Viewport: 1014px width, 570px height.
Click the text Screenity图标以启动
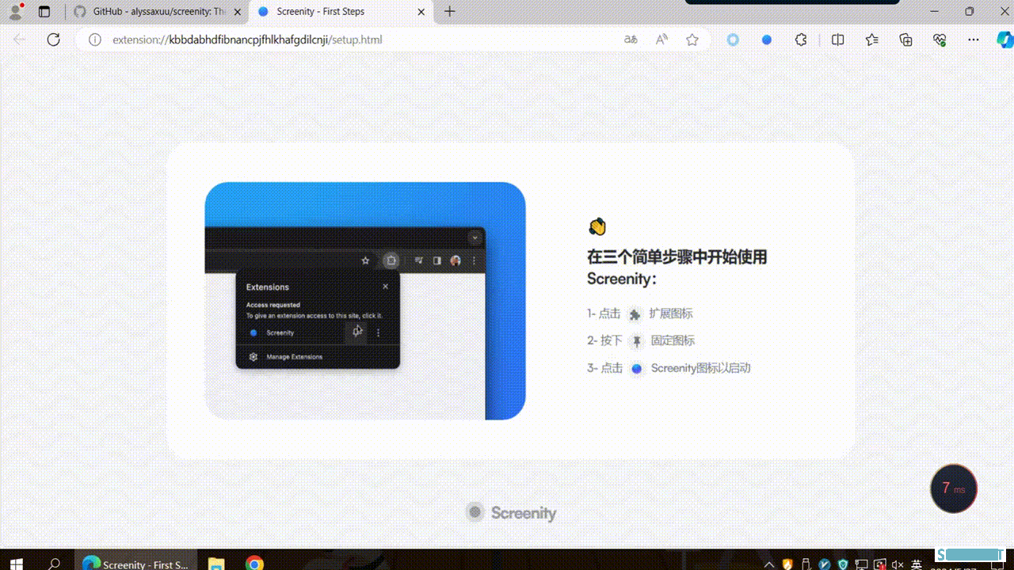[x=700, y=368]
